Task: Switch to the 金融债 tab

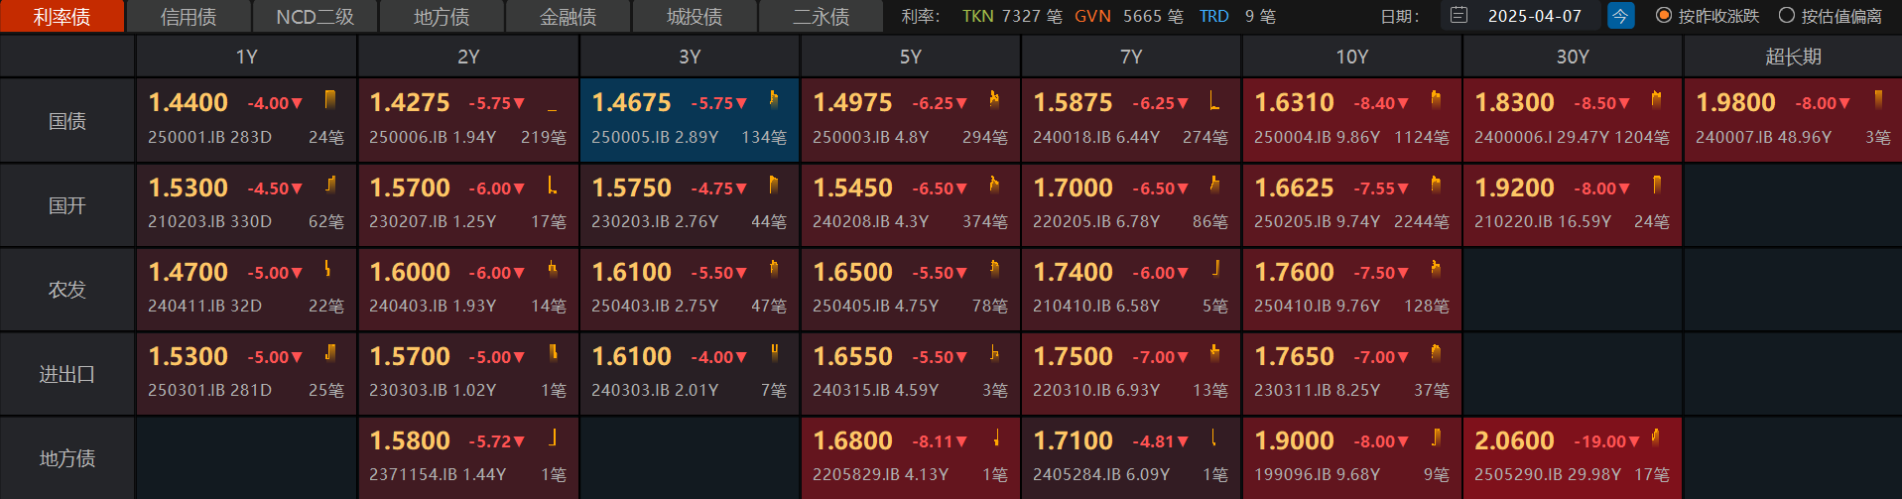Action: pyautogui.click(x=568, y=17)
